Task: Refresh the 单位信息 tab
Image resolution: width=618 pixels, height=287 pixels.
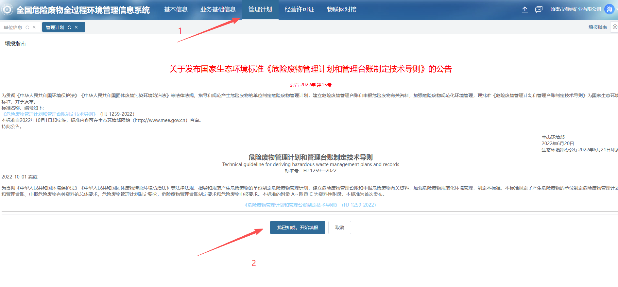Action: tap(27, 27)
